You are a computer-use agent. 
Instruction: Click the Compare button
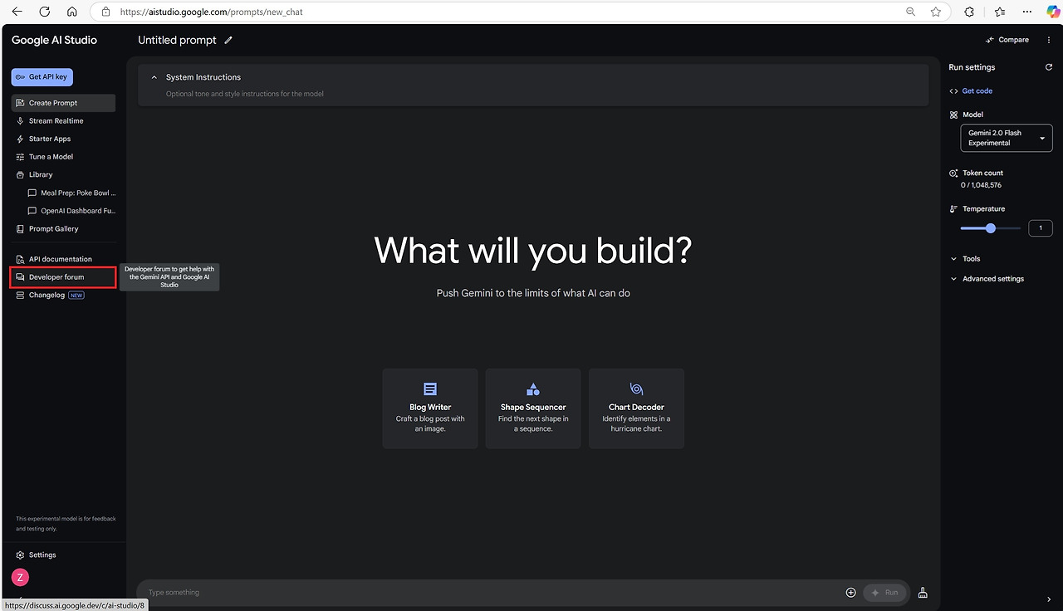point(1007,40)
